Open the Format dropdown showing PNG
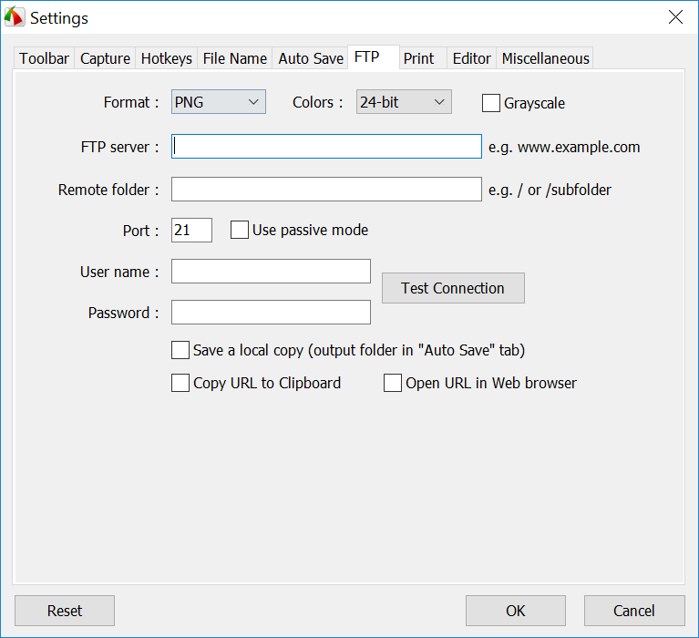 tap(219, 102)
